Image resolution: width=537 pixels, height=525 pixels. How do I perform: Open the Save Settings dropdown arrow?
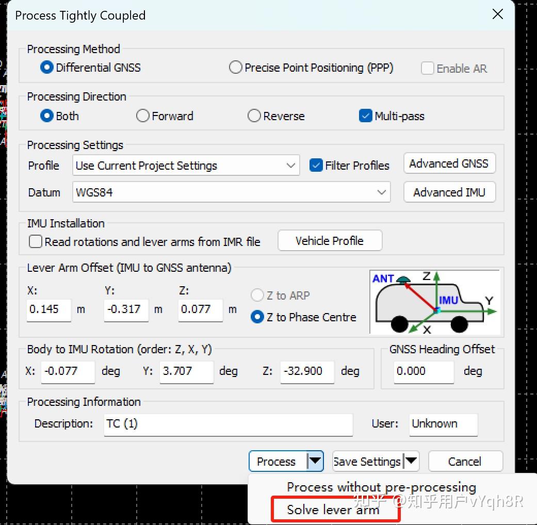[411, 461]
